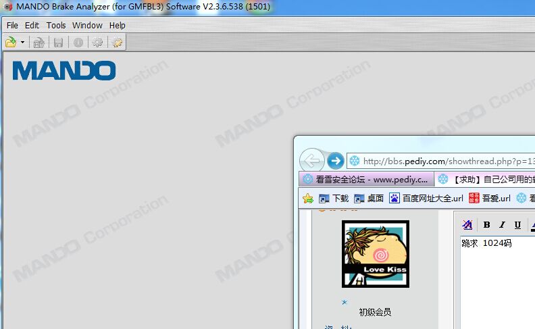Click the snowflake site icon in address bar

355,161
